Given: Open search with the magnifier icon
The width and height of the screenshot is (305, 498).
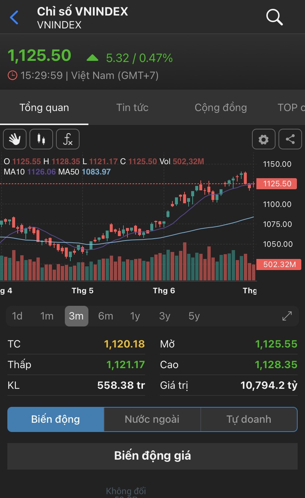Looking at the screenshot, I should tap(274, 17).
